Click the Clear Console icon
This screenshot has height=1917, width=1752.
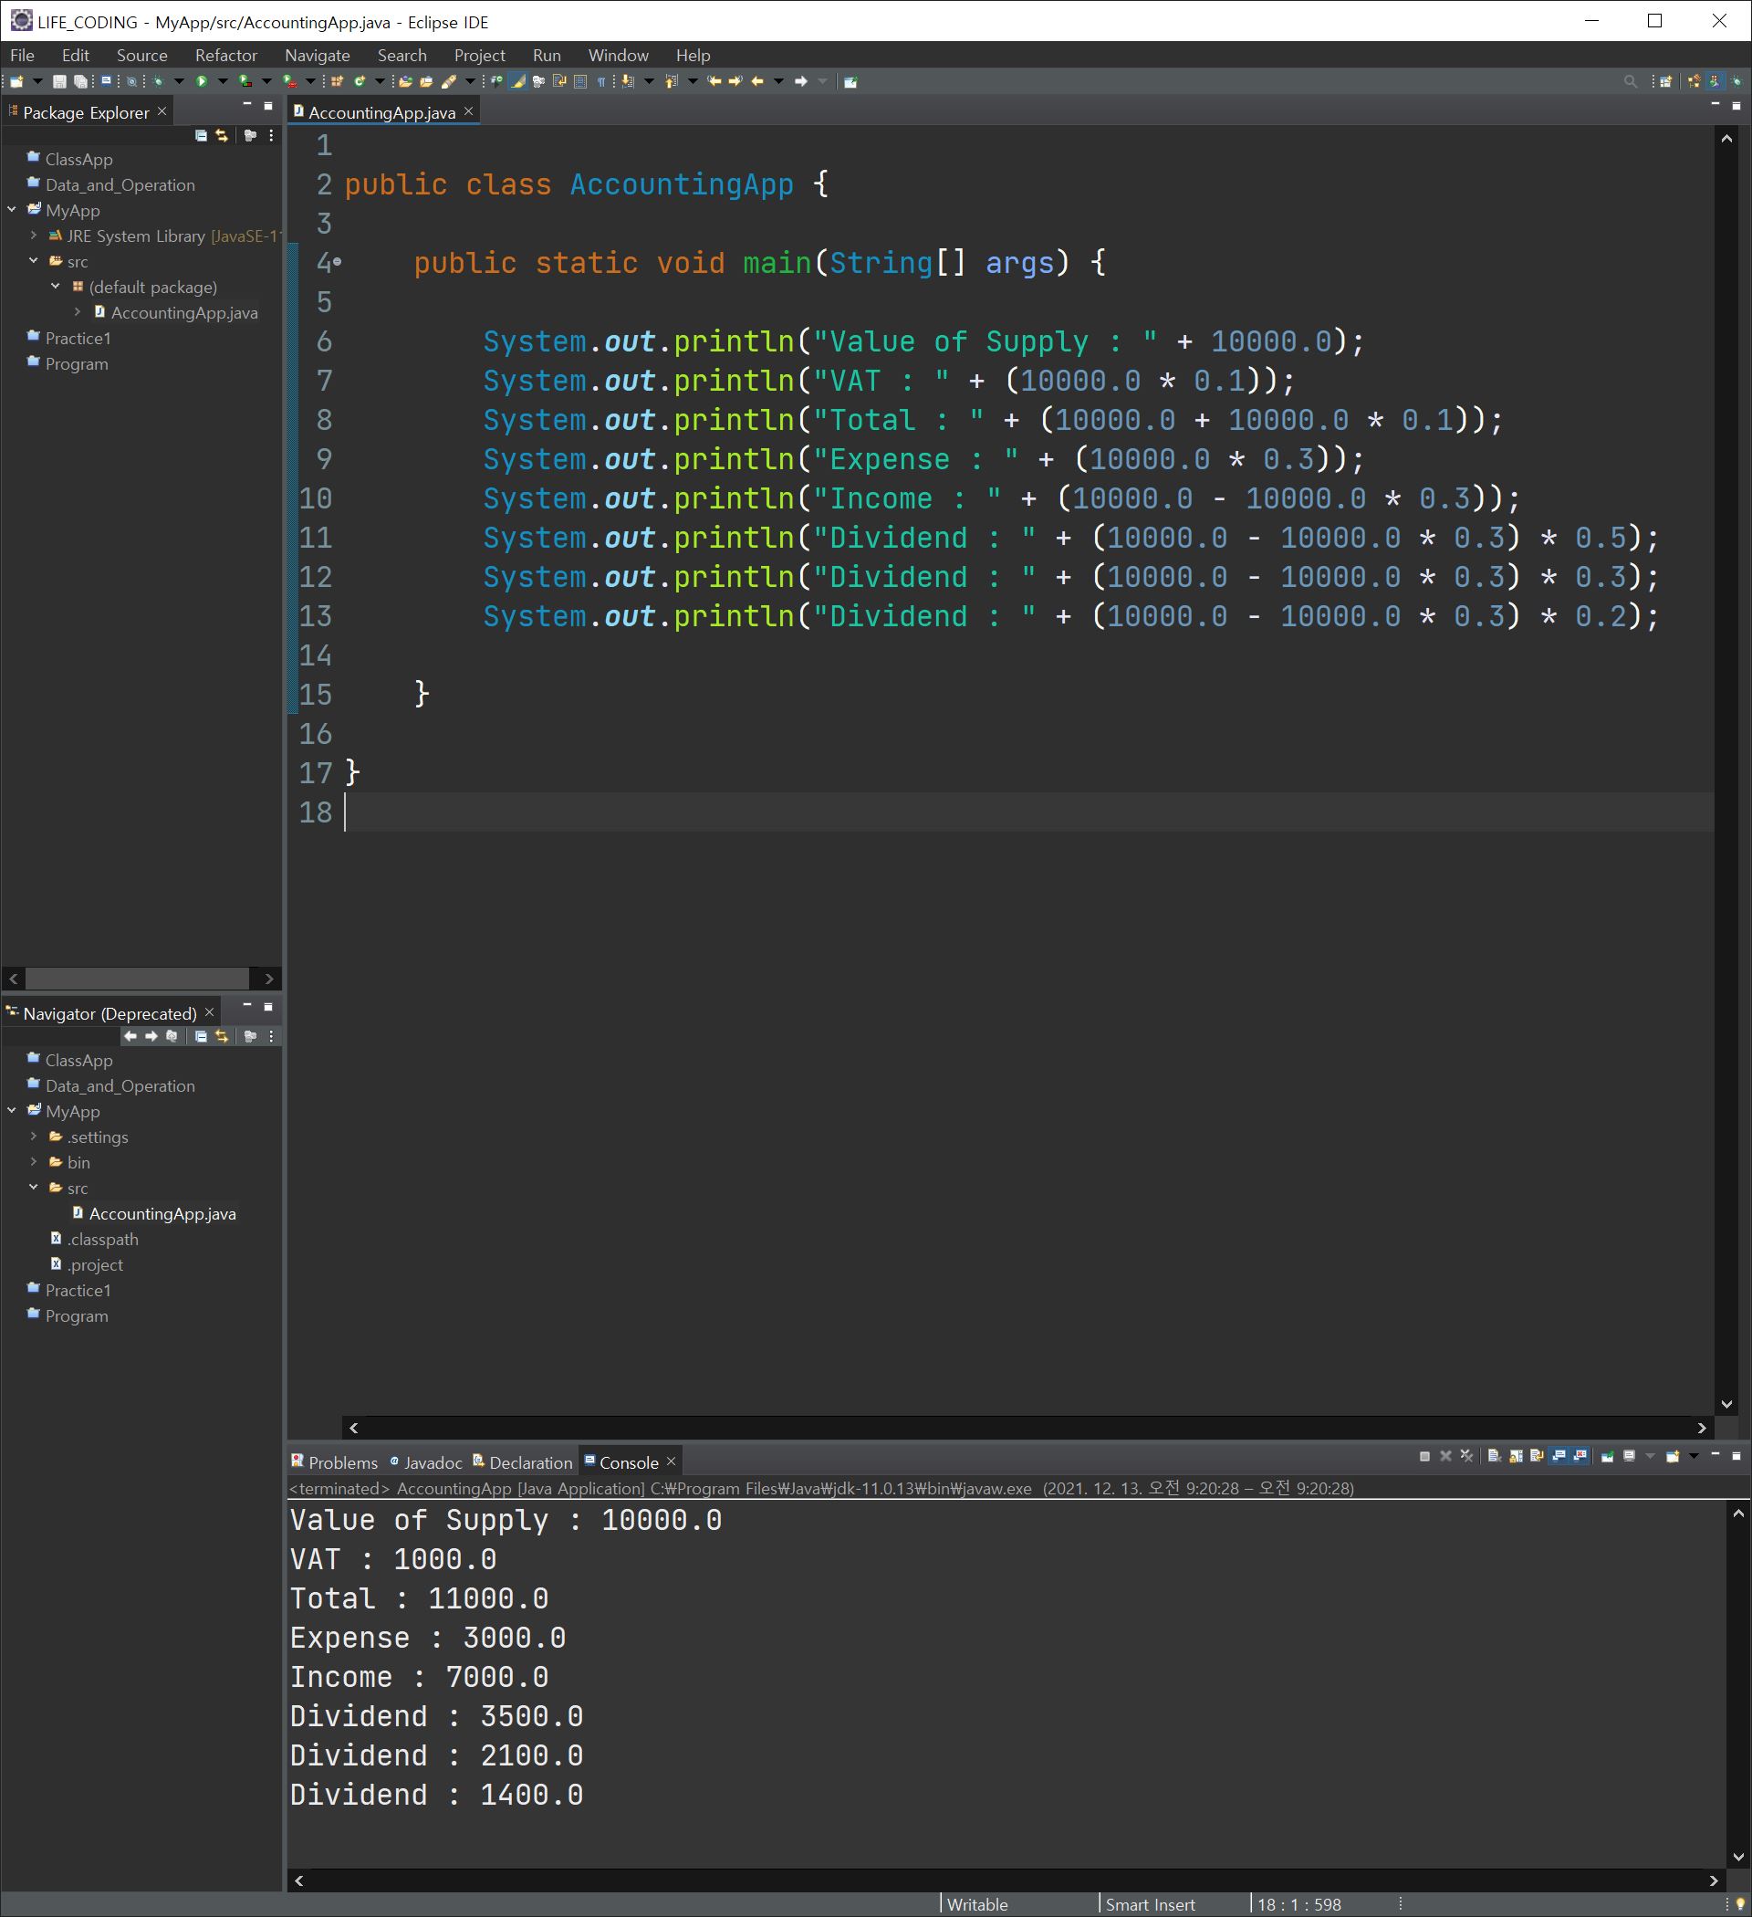tap(1495, 1457)
